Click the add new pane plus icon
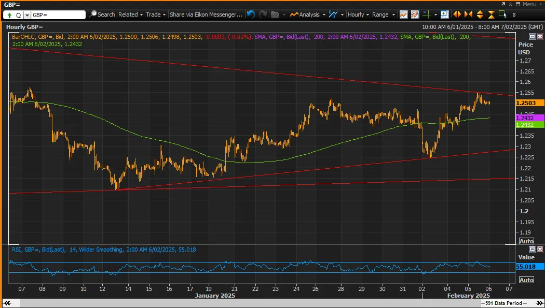Screen dimensions: 545x308 444,14
